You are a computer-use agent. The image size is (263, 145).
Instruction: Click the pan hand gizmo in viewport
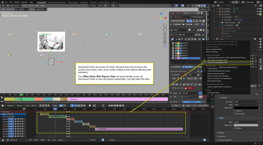coord(165,30)
